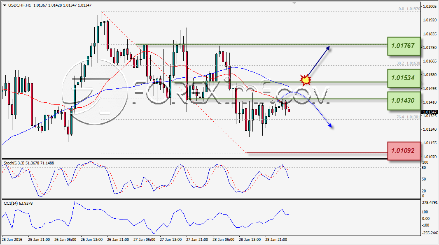Click the red 1.01092 support label
The width and height of the screenshot is (439, 245).
[404, 151]
